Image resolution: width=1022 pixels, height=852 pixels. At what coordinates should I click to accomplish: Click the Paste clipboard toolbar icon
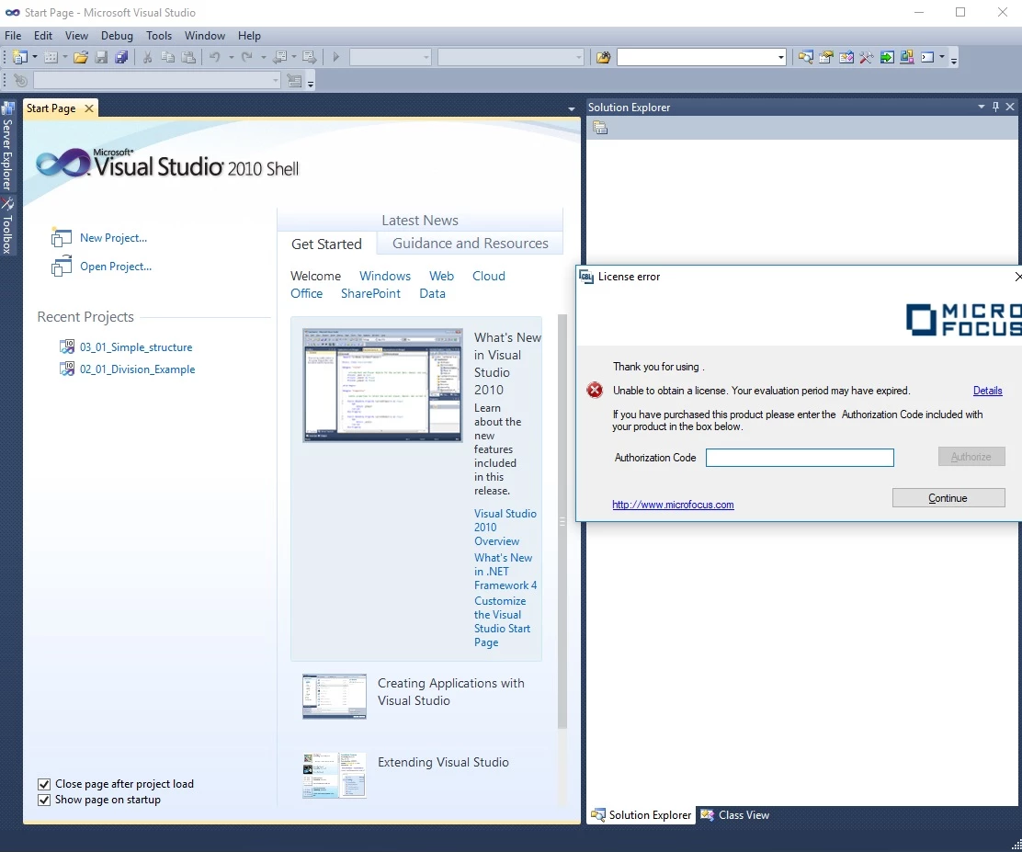[x=188, y=57]
